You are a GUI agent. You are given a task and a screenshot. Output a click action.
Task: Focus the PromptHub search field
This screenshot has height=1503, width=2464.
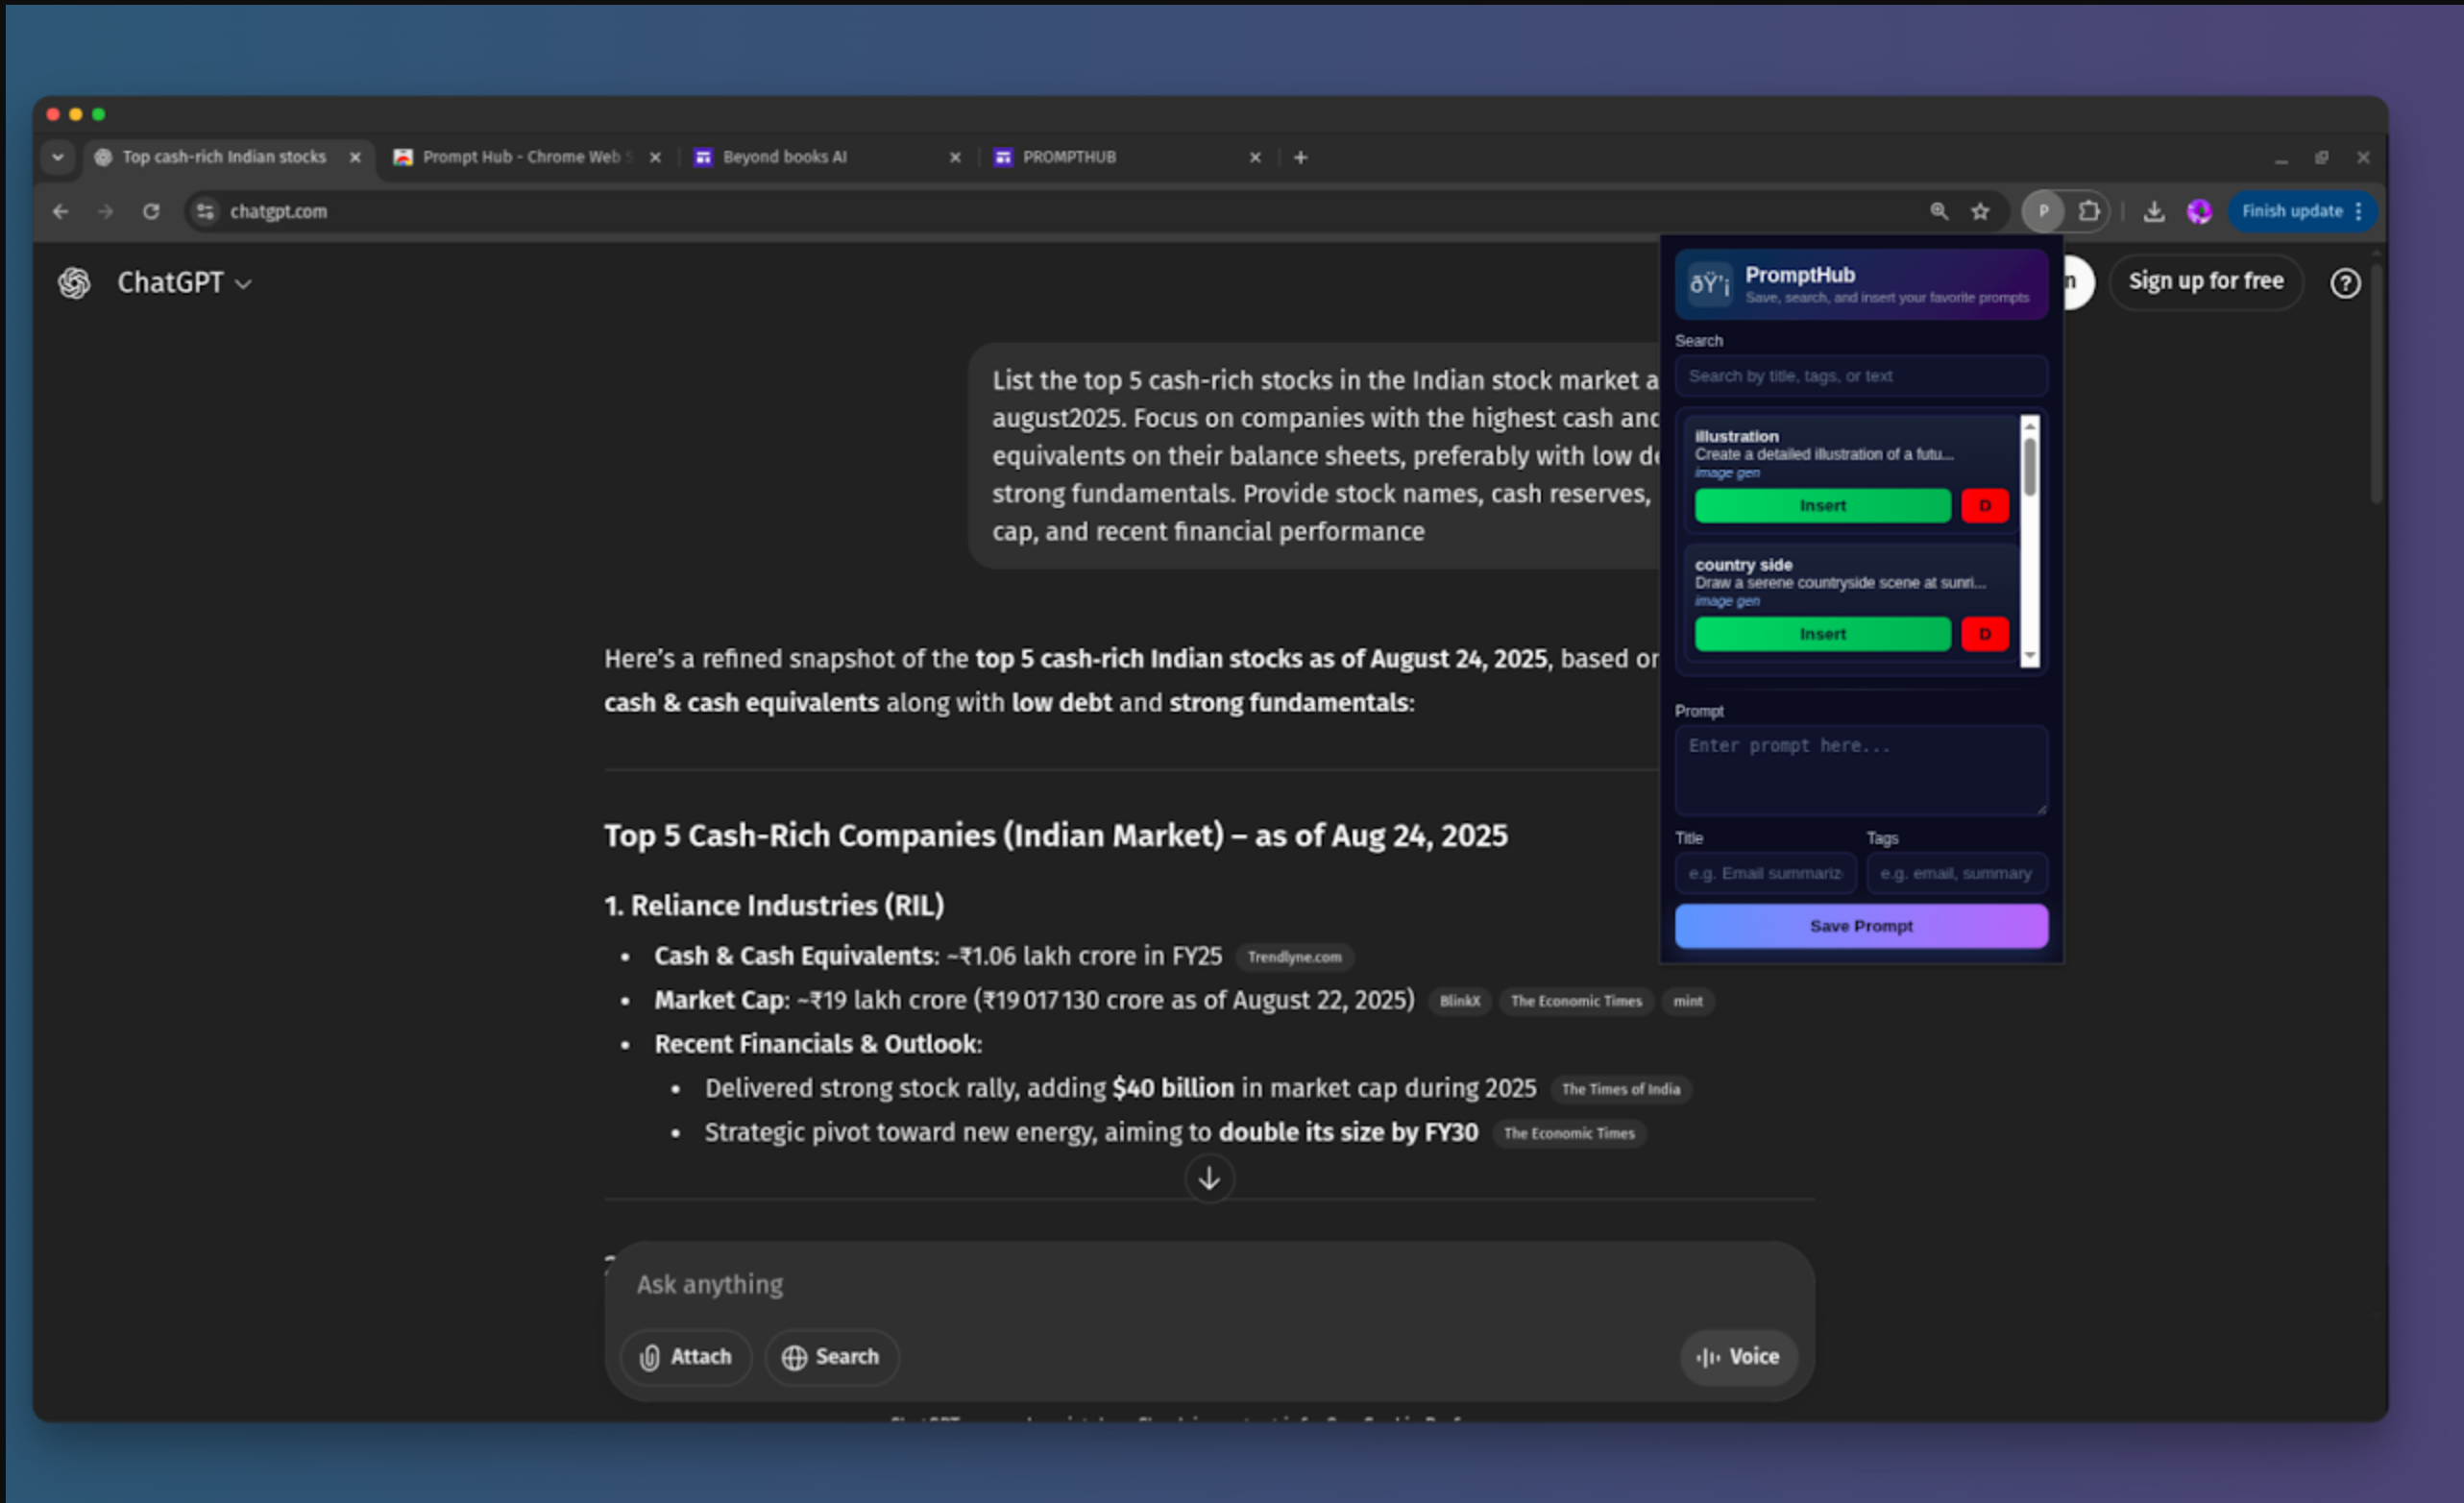1860,376
